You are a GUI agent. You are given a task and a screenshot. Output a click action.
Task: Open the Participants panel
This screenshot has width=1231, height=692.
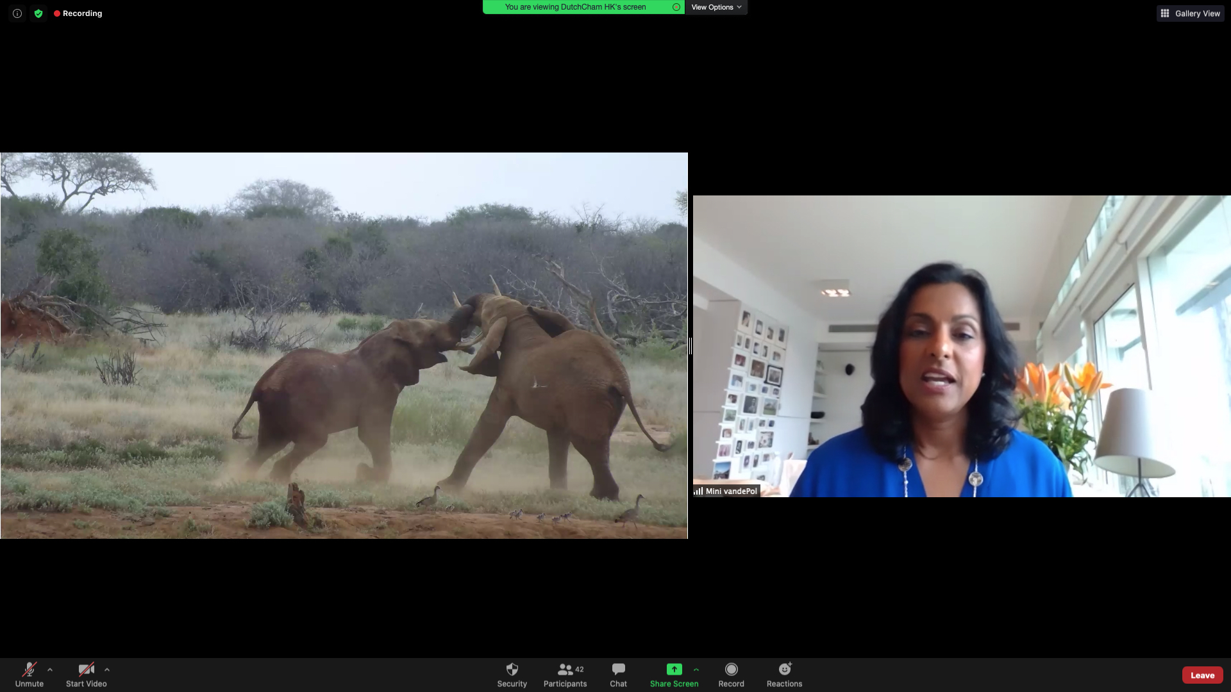click(x=565, y=675)
